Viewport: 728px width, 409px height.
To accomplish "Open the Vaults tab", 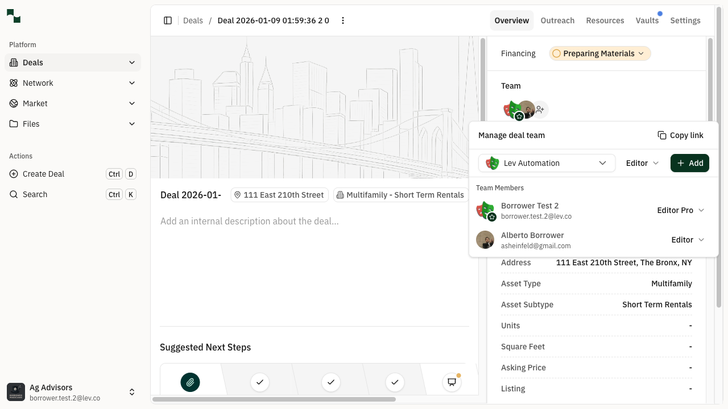I will (x=647, y=20).
